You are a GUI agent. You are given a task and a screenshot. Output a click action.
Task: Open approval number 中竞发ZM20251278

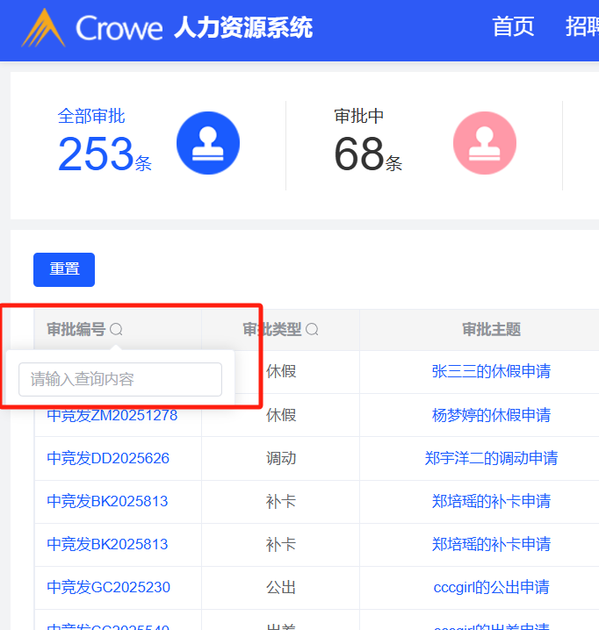coord(112,415)
